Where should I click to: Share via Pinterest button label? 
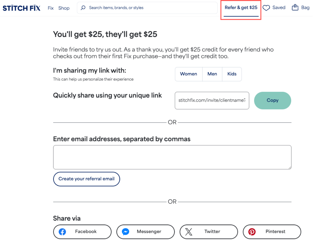click(x=275, y=232)
